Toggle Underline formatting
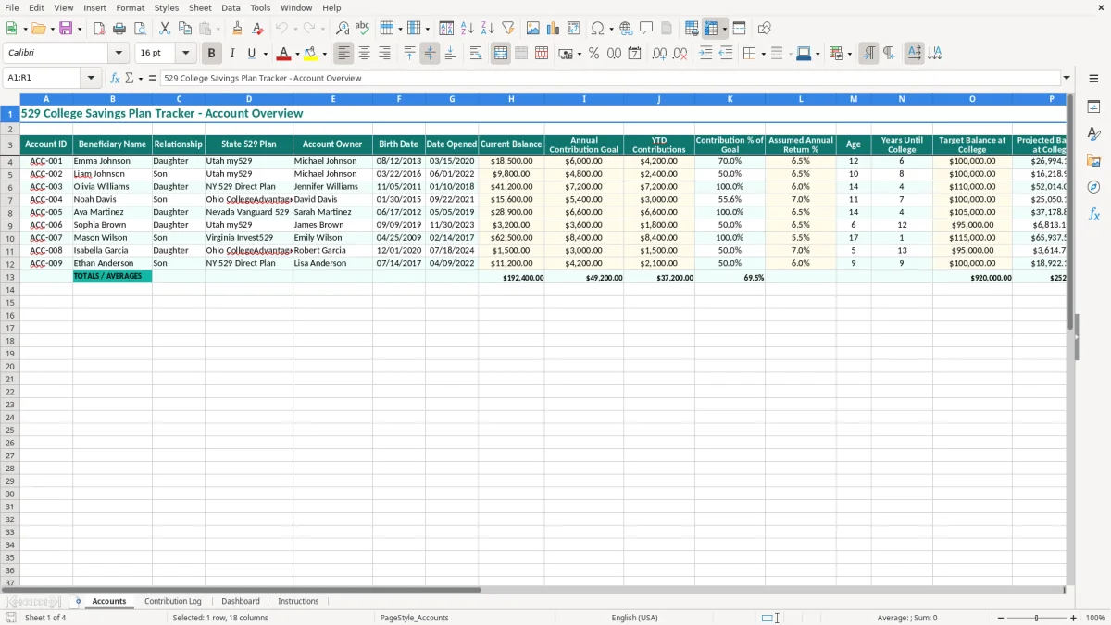Screen dimensions: 1111x625 (x=251, y=54)
